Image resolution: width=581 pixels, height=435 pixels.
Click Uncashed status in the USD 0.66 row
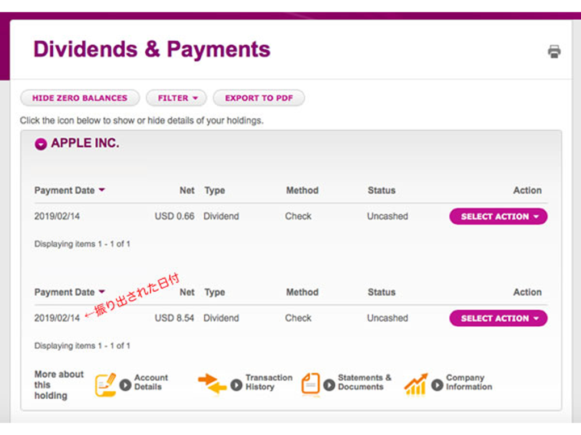(x=388, y=216)
